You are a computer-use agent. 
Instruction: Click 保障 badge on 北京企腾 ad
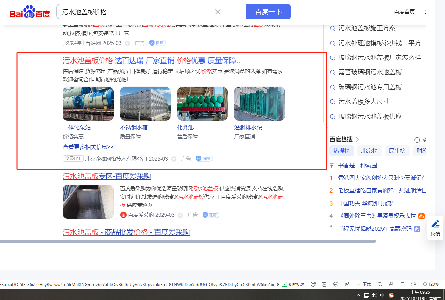(204, 159)
